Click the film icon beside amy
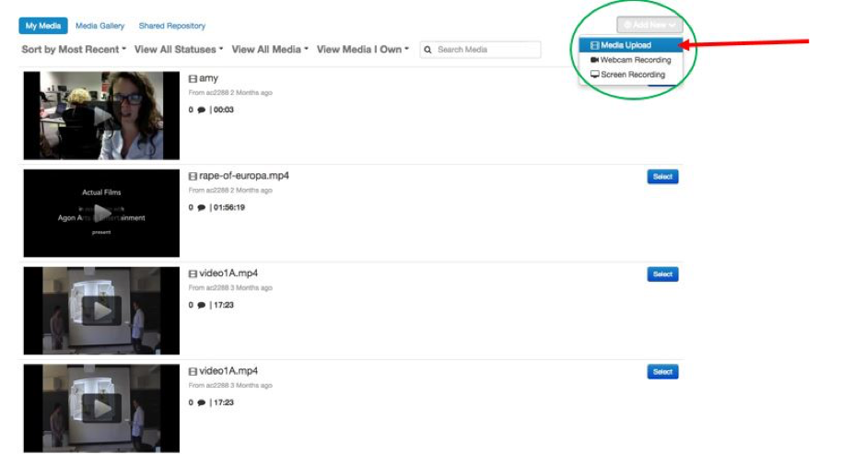This screenshot has height=454, width=865. [x=193, y=79]
